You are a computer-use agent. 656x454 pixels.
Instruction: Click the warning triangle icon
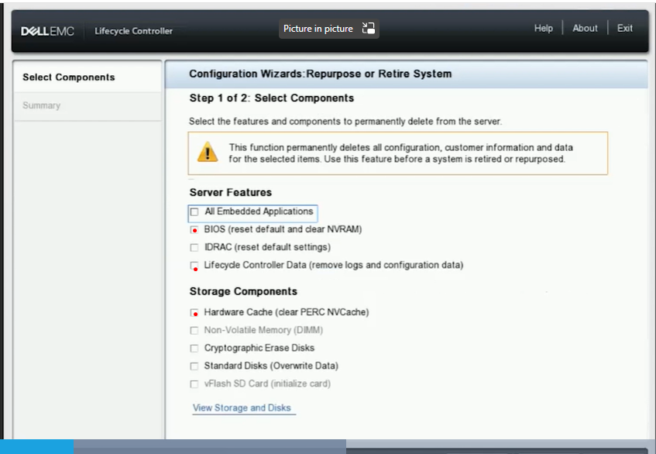click(207, 153)
